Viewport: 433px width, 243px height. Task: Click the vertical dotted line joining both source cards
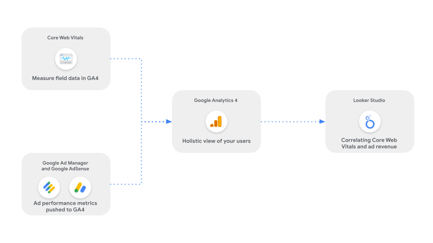coord(142,90)
